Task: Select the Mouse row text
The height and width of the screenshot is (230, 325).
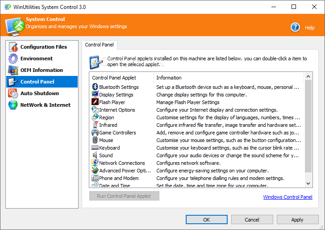Action: coord(106,140)
